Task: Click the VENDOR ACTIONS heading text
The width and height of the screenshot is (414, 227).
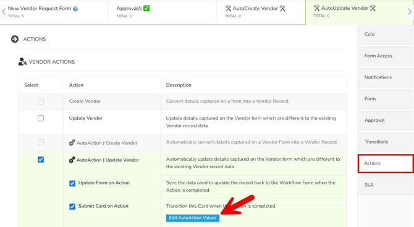Action: [x=52, y=62]
